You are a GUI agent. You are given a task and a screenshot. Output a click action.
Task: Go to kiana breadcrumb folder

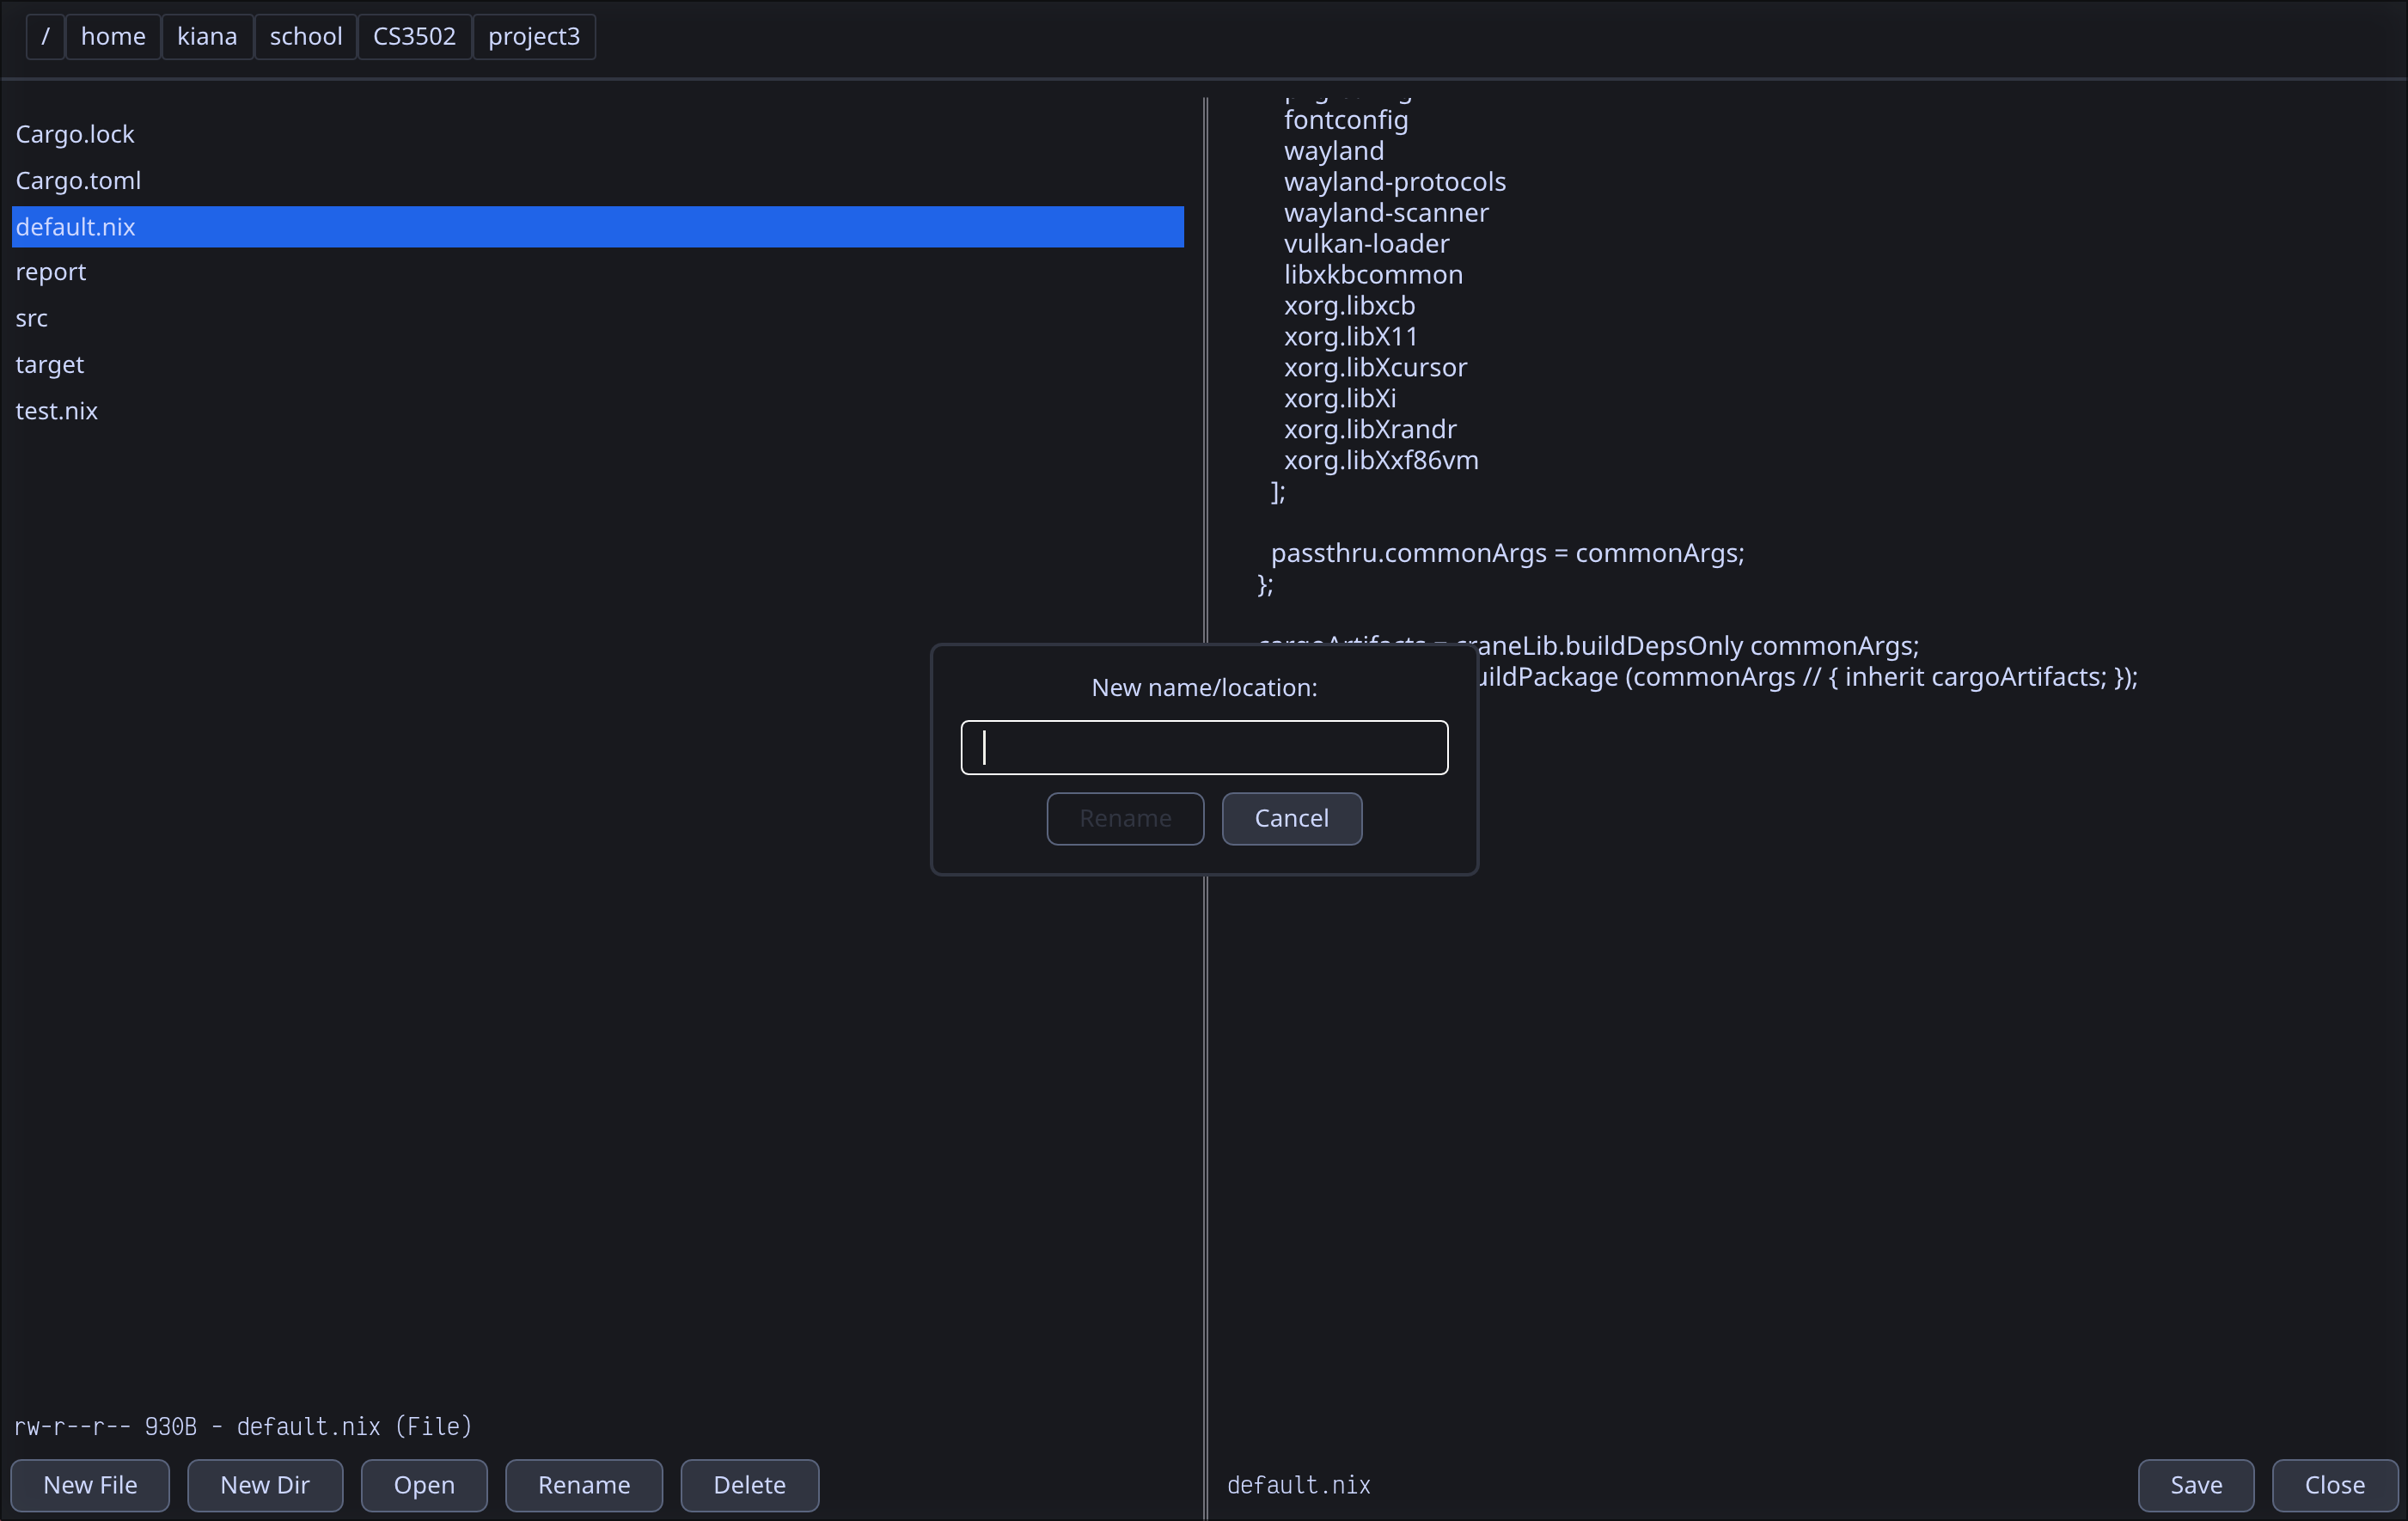[x=207, y=37]
